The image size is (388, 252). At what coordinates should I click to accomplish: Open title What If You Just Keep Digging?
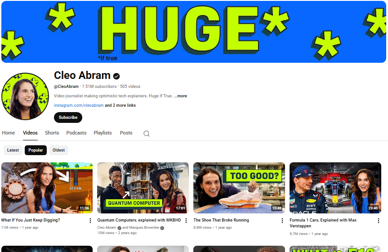(31, 220)
